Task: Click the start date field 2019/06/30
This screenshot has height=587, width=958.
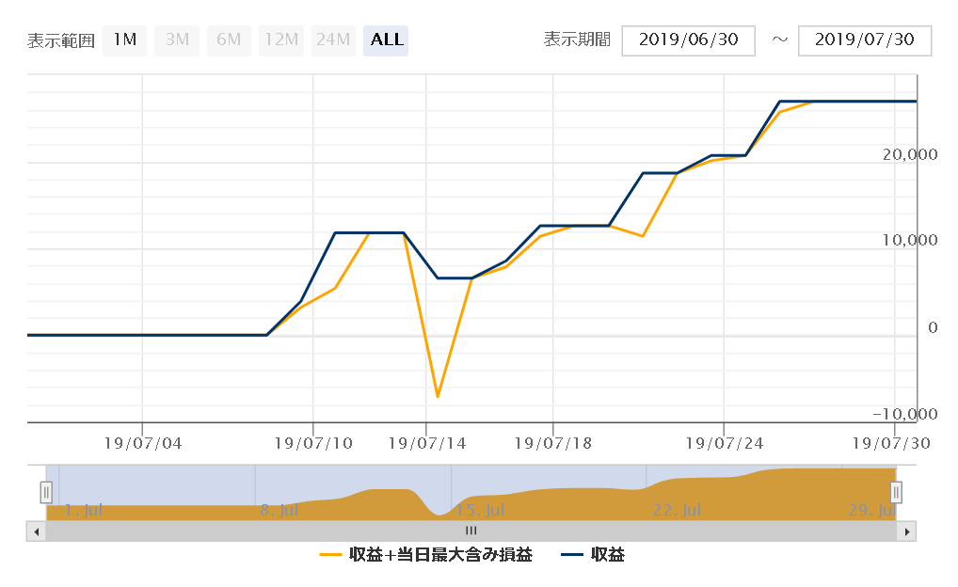Action: tap(689, 40)
